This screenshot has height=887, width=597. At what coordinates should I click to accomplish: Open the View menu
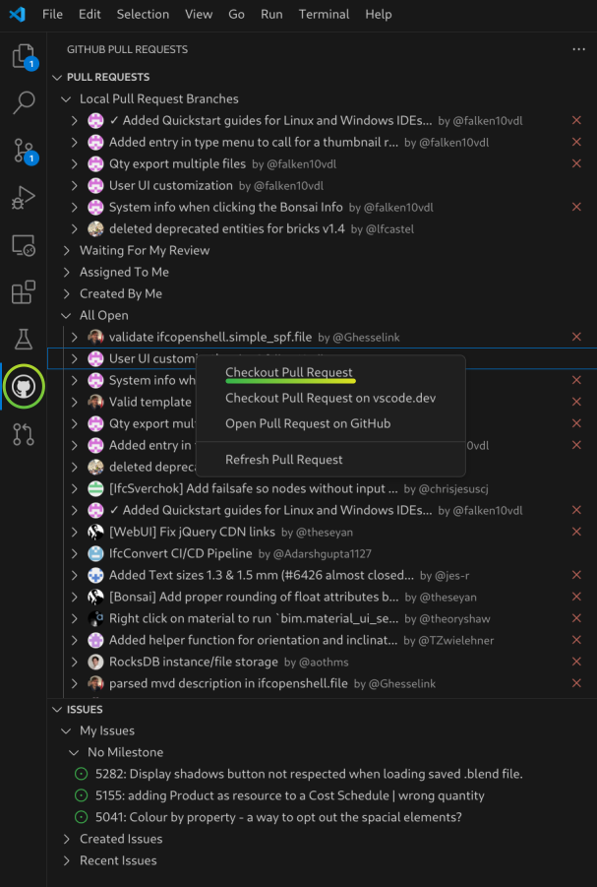[x=199, y=14]
